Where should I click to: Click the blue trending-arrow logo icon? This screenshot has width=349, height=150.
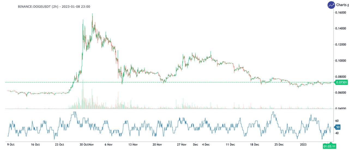coord(331,5)
